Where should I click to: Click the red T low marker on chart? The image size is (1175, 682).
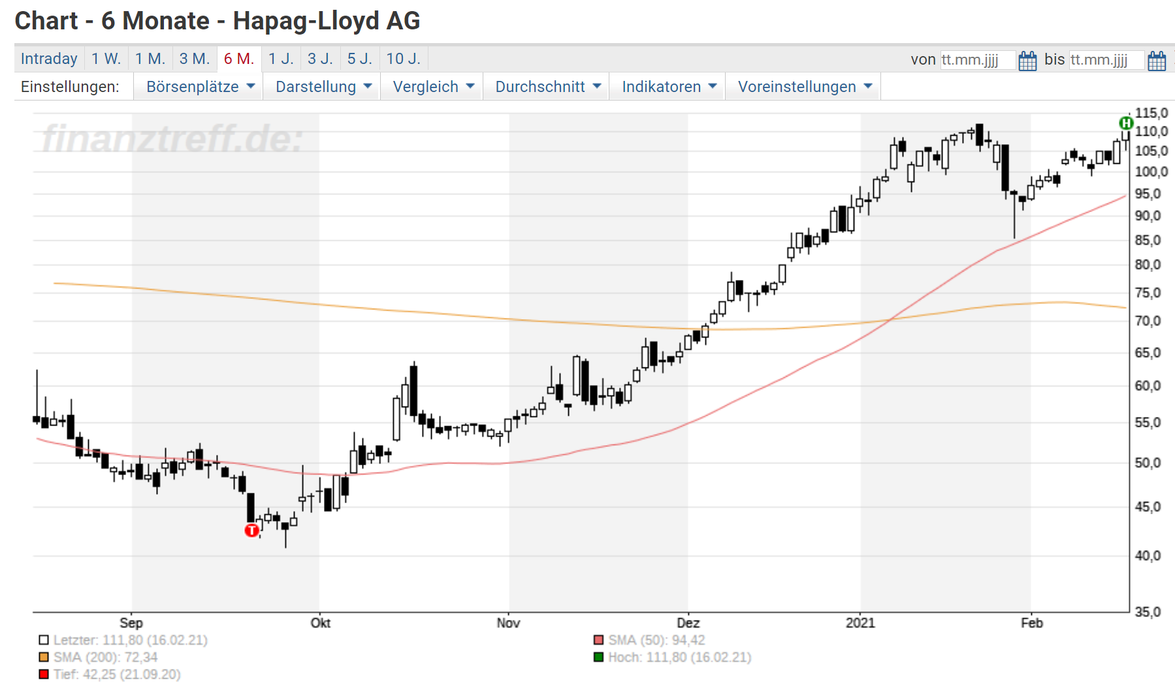(251, 531)
